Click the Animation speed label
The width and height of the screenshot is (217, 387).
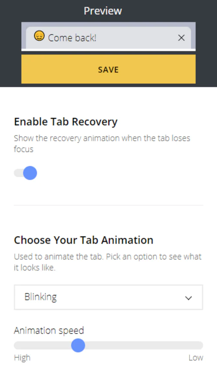tap(49, 330)
